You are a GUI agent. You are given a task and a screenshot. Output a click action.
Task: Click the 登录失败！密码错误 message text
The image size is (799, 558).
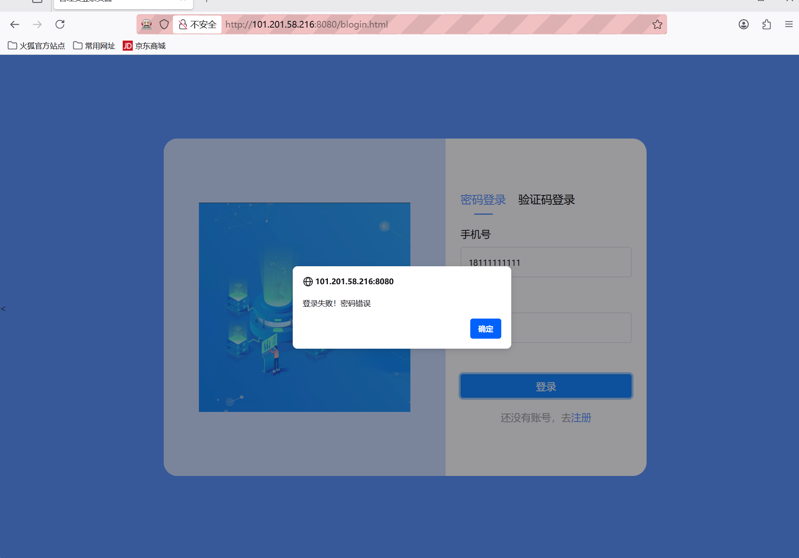pyautogui.click(x=337, y=303)
